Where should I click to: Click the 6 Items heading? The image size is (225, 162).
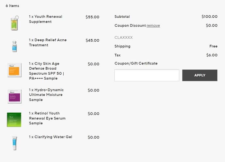[x=12, y=6]
